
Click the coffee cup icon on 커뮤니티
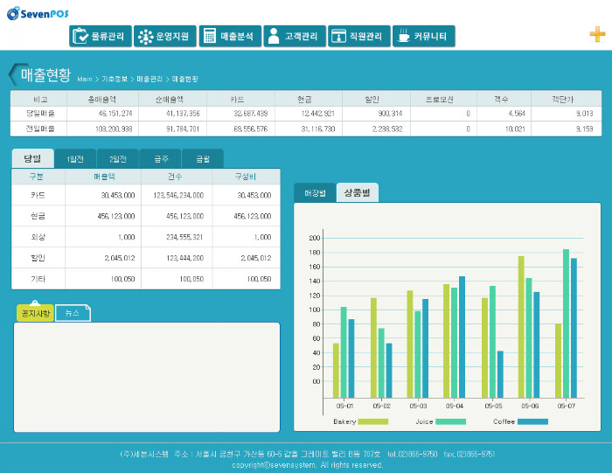click(403, 37)
